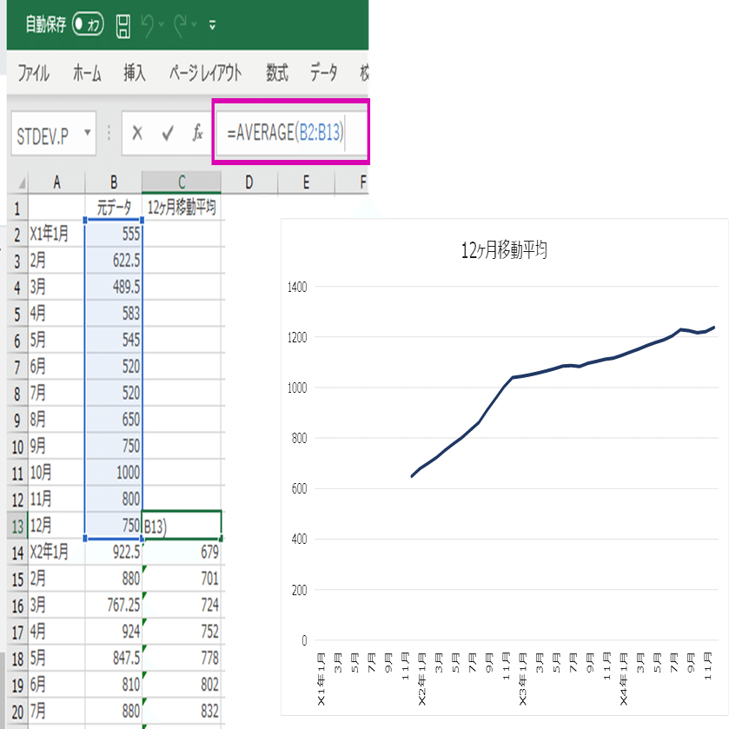
Task: Open the ホーム tab
Action: [x=87, y=73]
